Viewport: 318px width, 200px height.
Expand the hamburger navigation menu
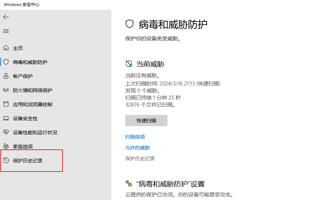tap(6, 31)
